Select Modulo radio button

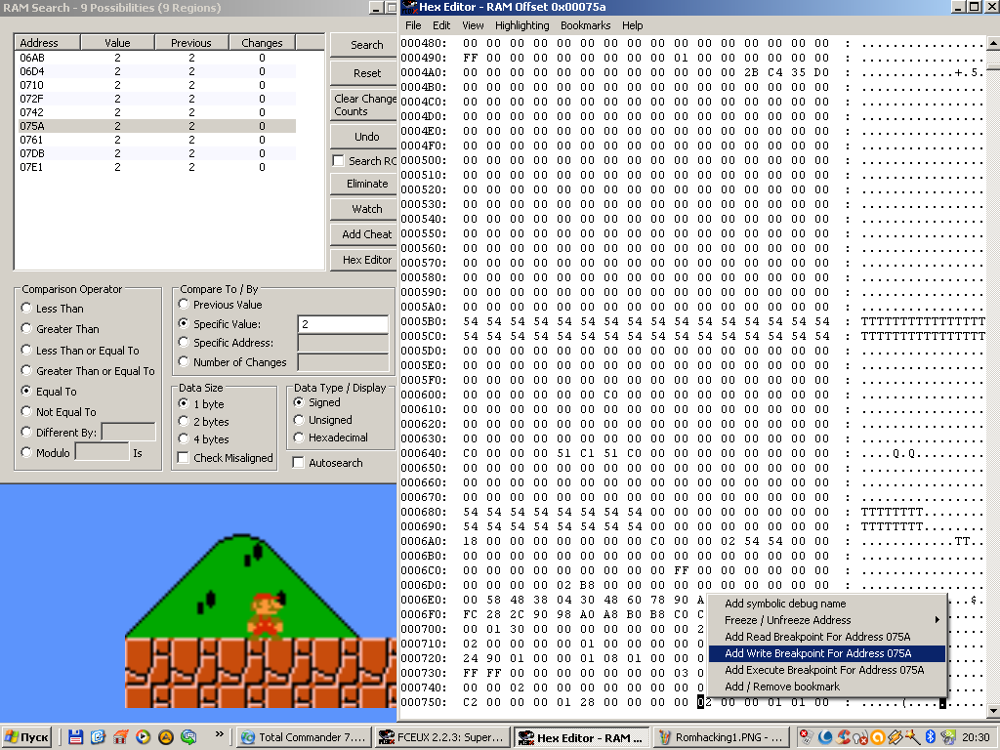(26, 452)
